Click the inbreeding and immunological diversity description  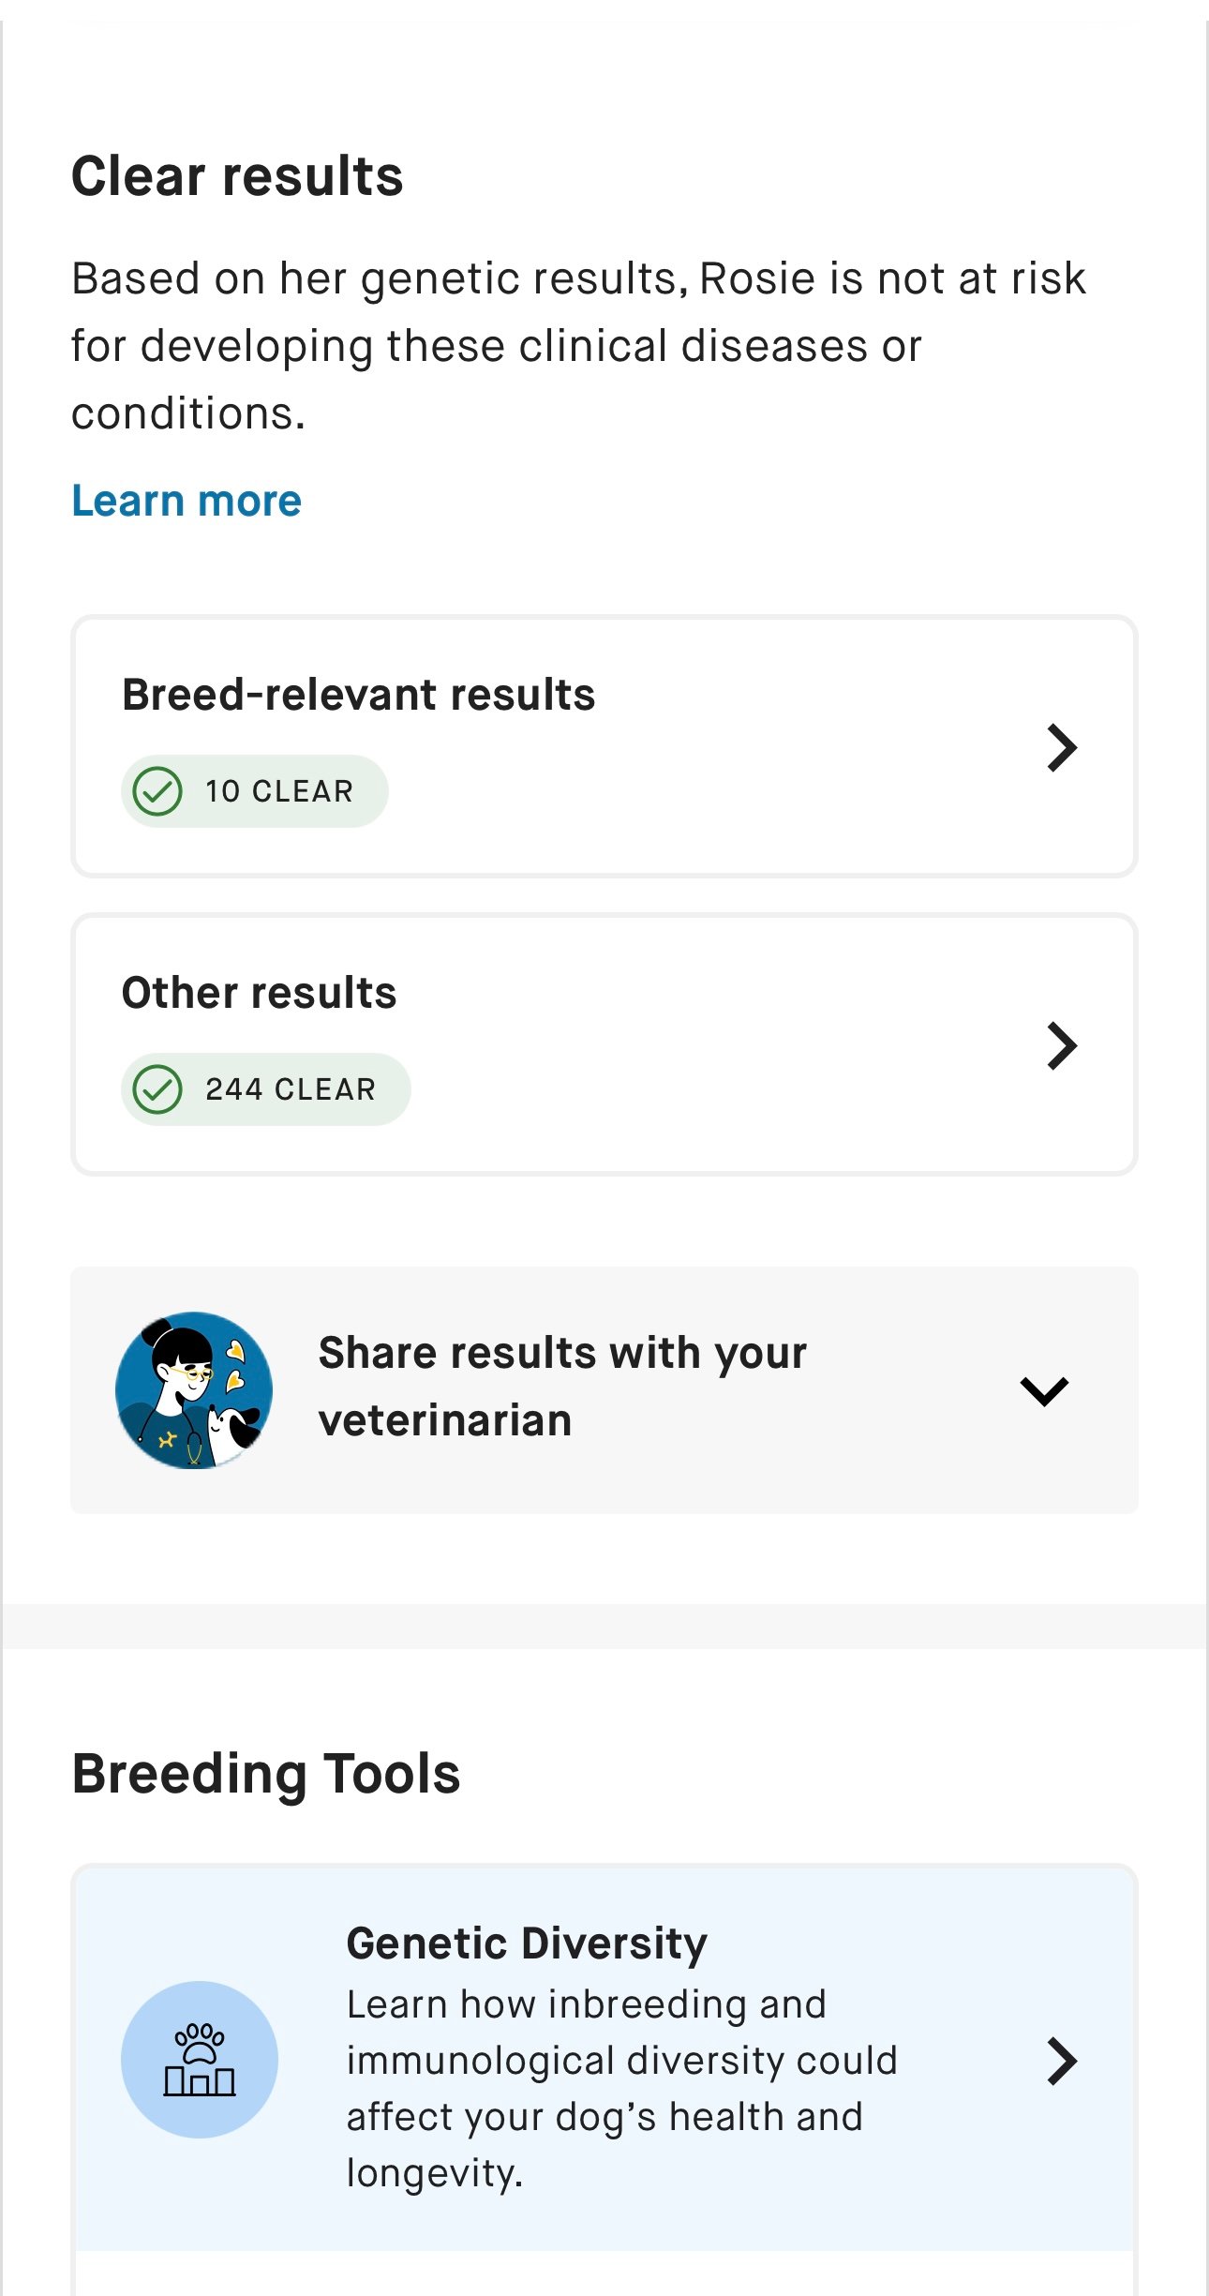[621, 2088]
